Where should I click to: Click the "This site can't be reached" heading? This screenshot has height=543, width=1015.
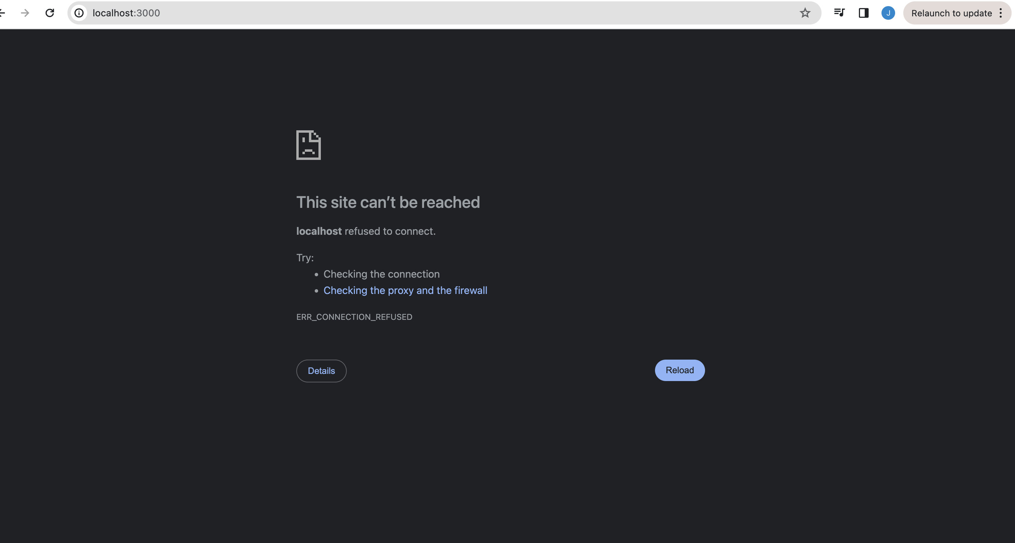(388, 202)
